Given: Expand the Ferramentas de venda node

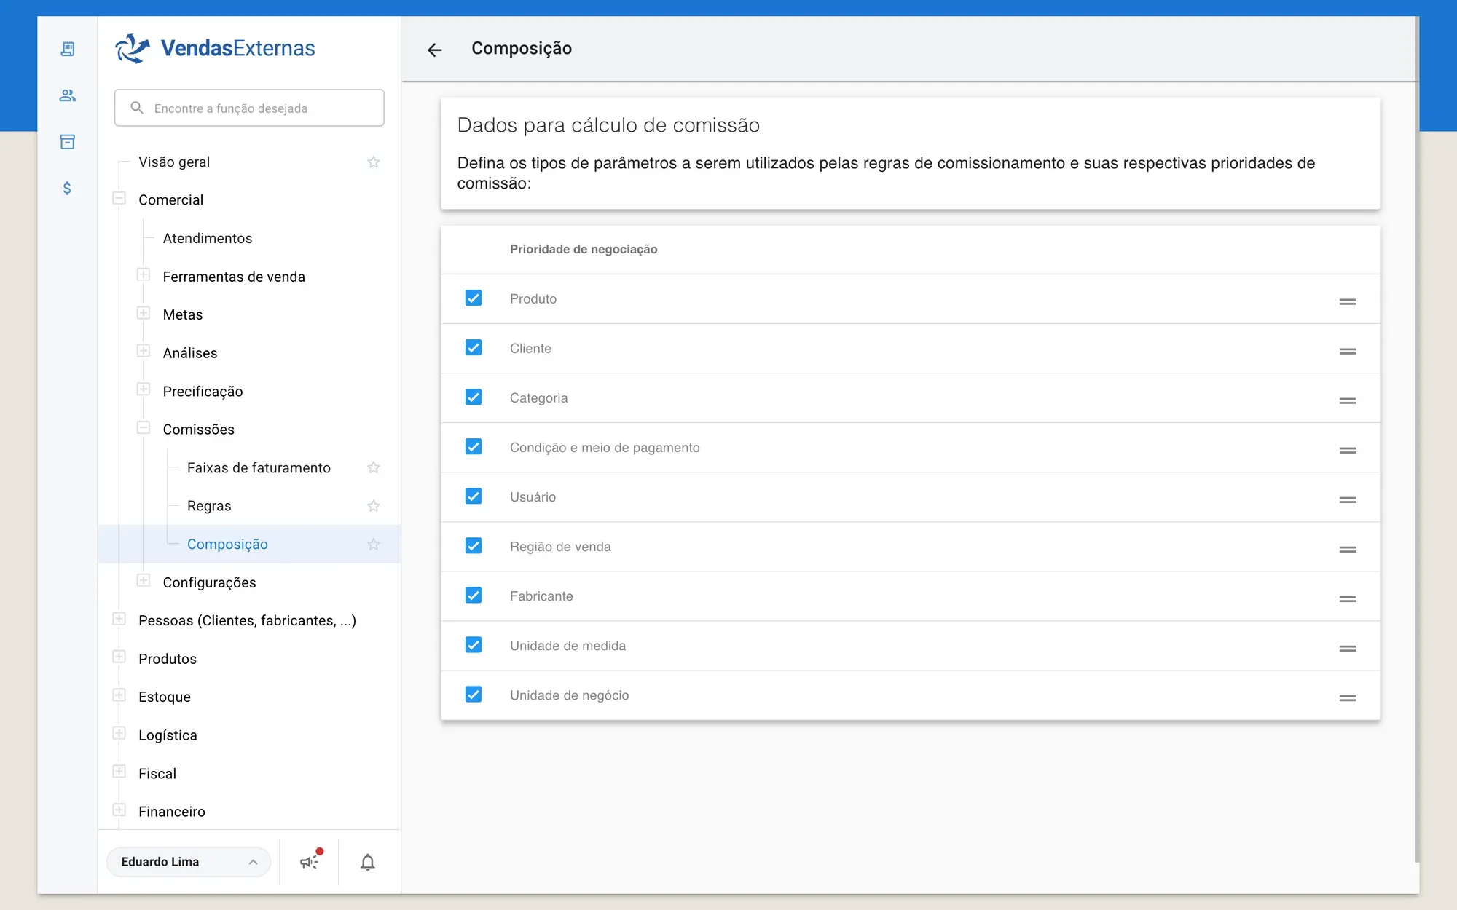Looking at the screenshot, I should coord(144,274).
